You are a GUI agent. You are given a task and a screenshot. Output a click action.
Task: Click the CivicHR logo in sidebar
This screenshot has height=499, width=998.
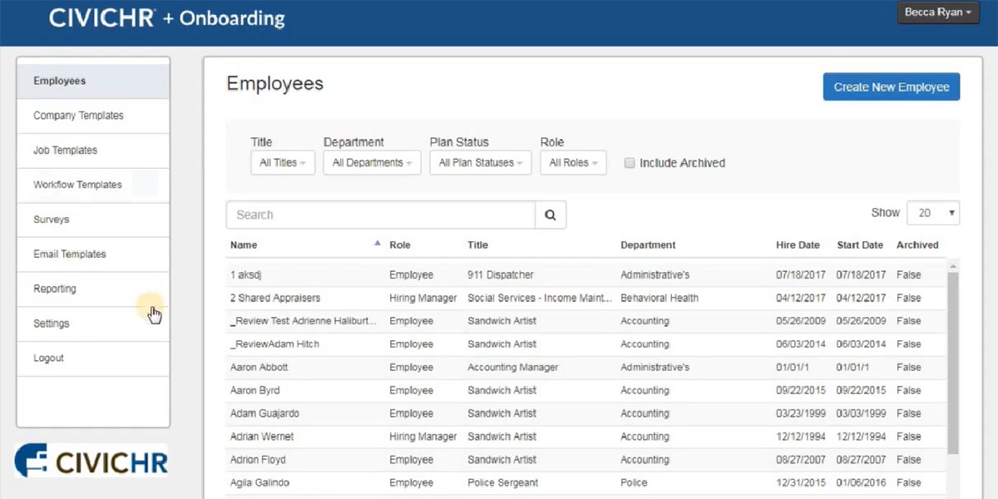click(x=91, y=460)
